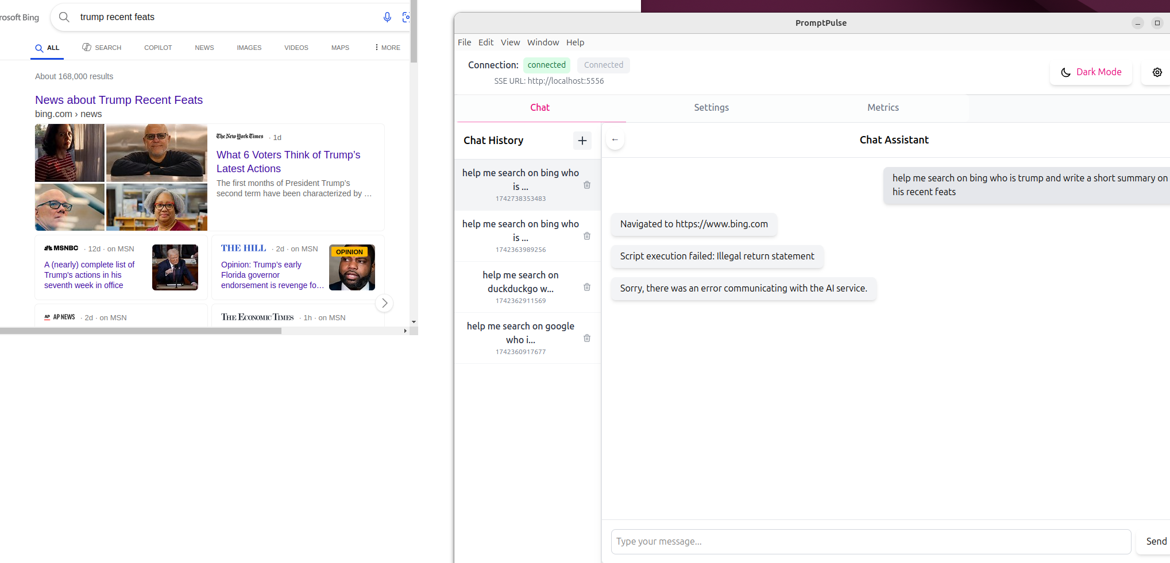Click the 'Type your message...' input field

871,542
